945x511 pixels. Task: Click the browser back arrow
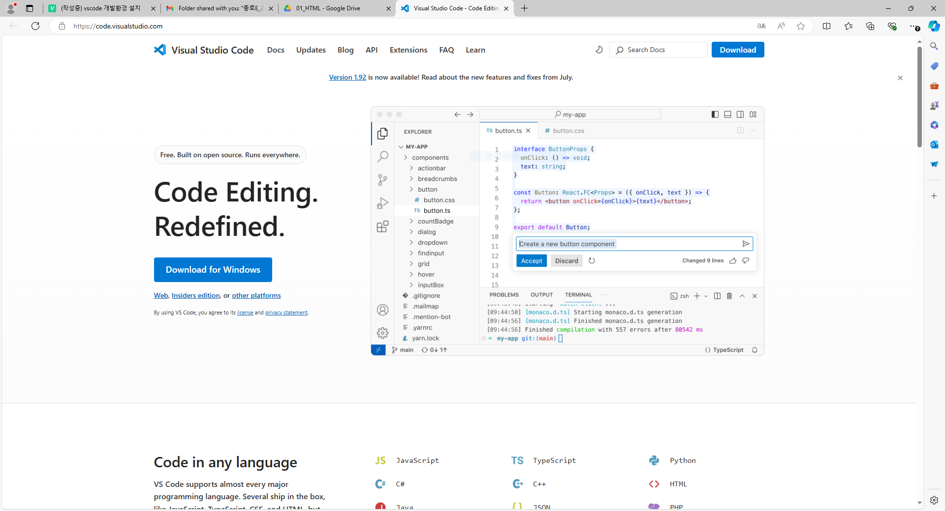click(x=14, y=26)
